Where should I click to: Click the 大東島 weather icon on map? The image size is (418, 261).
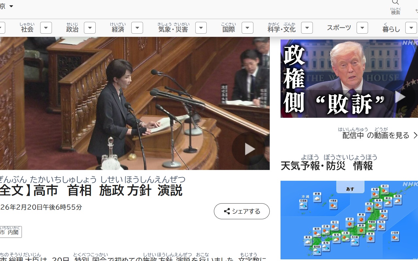point(333,204)
